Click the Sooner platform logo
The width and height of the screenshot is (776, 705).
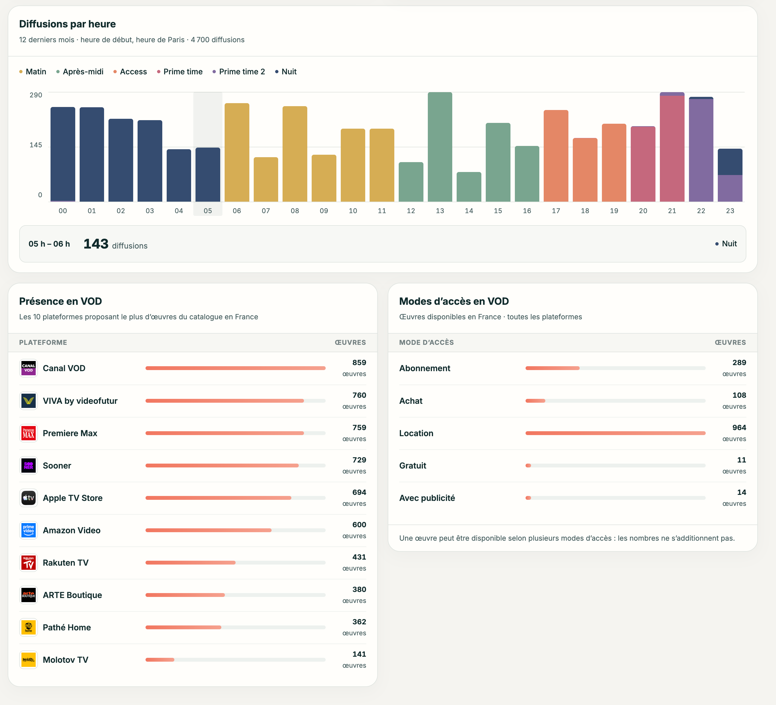tap(29, 466)
